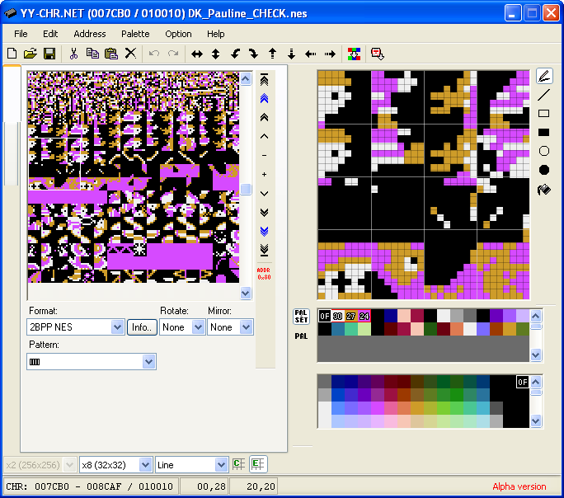
Task: Open a ROM with the Open folder icon
Action: click(31, 54)
